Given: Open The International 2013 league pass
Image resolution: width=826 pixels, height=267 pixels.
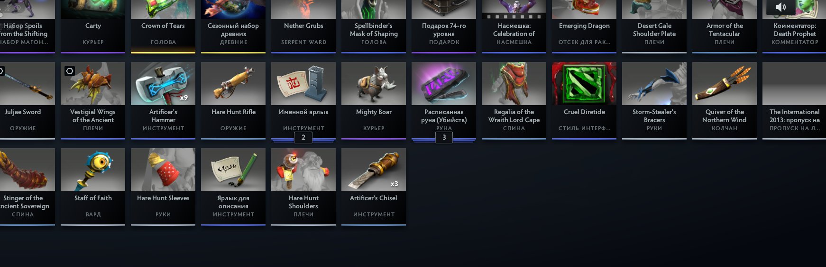Looking at the screenshot, I should [x=794, y=100].
